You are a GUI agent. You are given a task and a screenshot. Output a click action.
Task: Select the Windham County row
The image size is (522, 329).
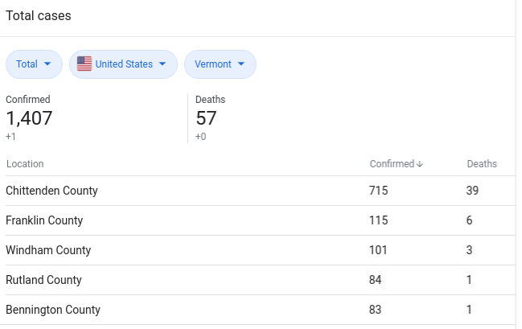pyautogui.click(x=261, y=250)
